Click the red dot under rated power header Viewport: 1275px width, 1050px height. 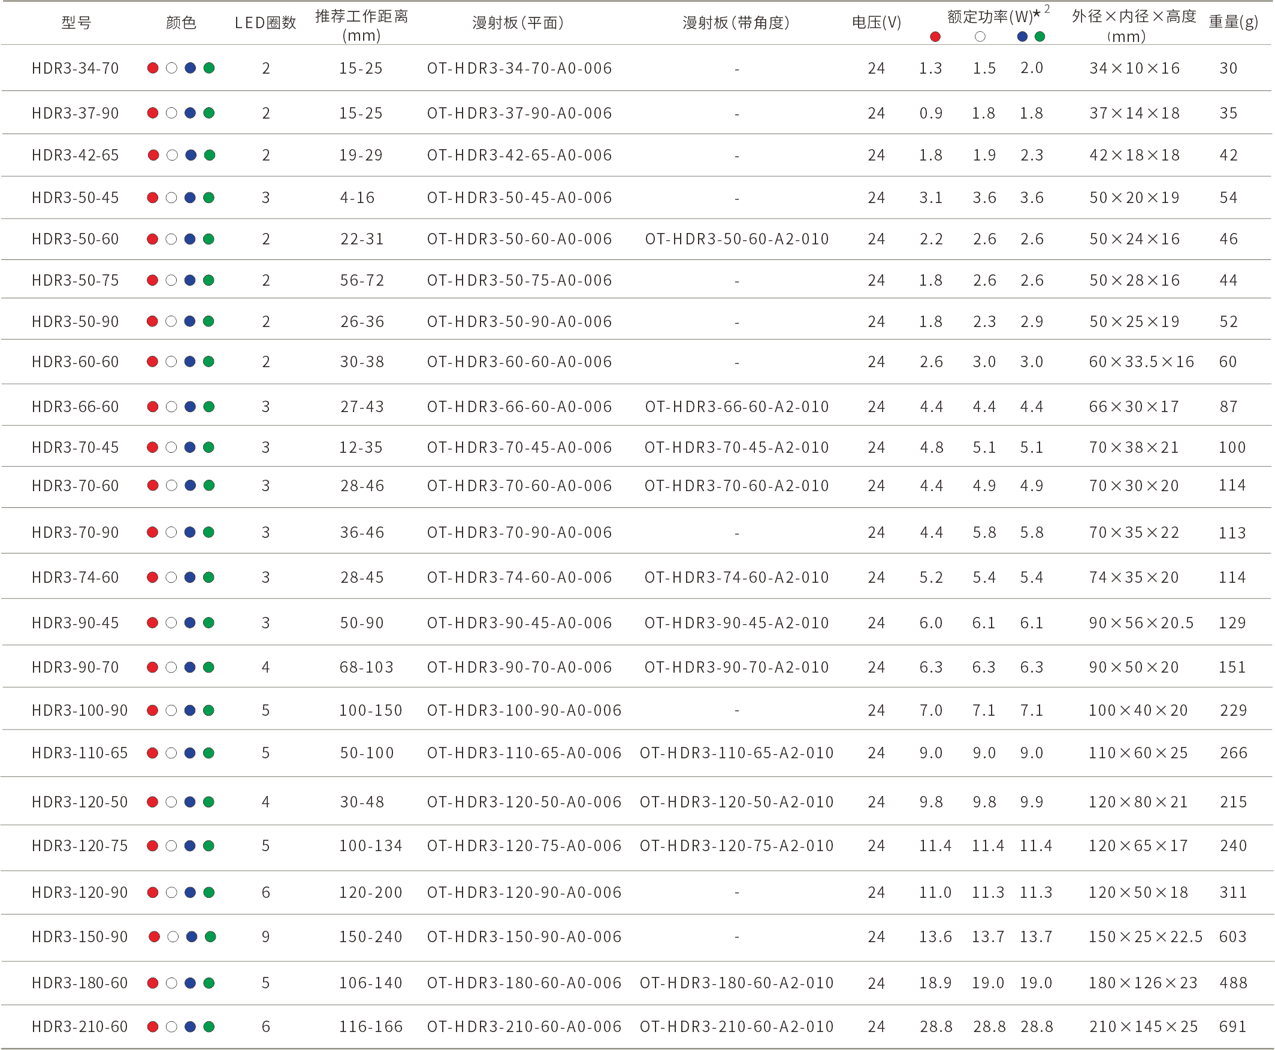click(x=935, y=37)
